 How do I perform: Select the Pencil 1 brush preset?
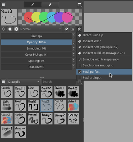click(20, 92)
